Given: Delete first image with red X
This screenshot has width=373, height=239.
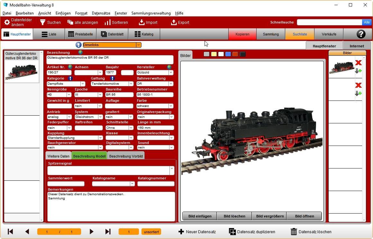Looking at the screenshot, I should coord(358,63).
